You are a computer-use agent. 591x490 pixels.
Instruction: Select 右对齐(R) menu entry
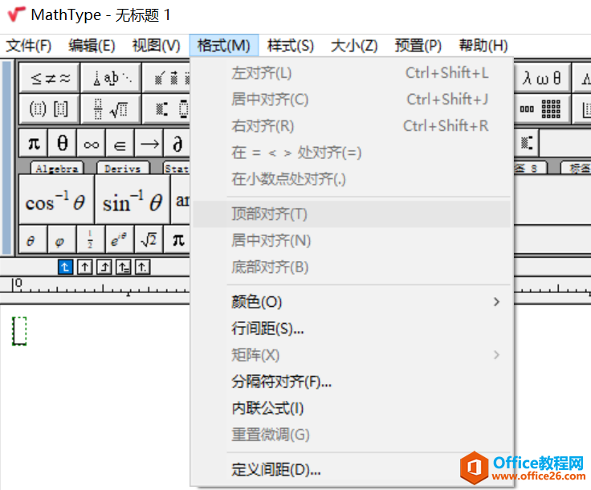[352, 126]
